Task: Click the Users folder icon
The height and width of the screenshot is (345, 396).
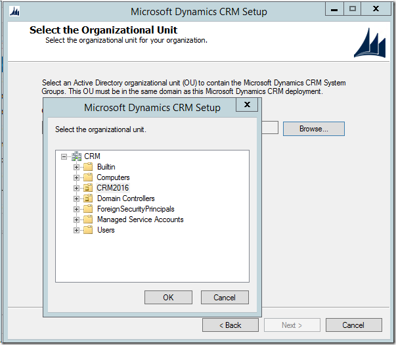Action: pos(88,230)
